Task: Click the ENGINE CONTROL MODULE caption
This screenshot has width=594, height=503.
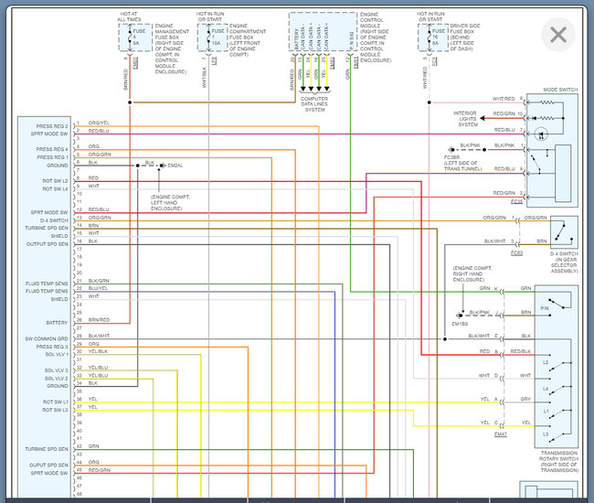Action: point(375,37)
